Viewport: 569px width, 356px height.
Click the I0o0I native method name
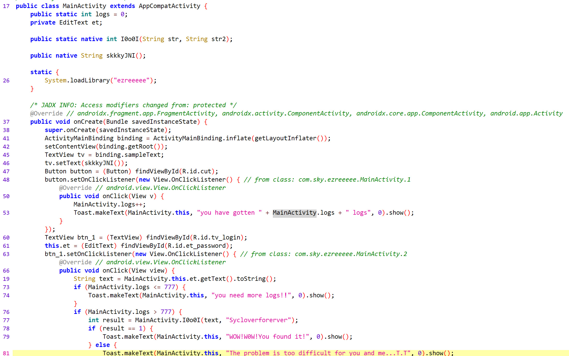click(130, 39)
